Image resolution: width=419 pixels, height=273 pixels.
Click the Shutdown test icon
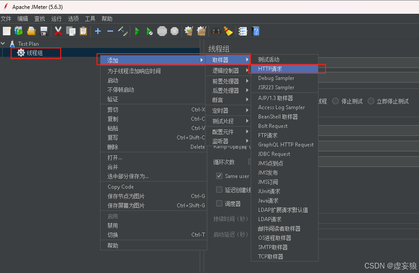[175, 31]
